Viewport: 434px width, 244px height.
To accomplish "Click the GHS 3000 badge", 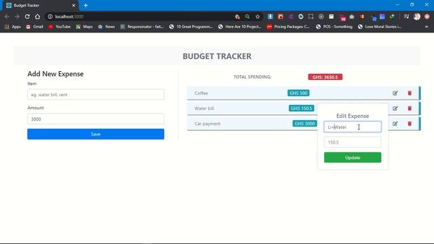I will coord(304,123).
